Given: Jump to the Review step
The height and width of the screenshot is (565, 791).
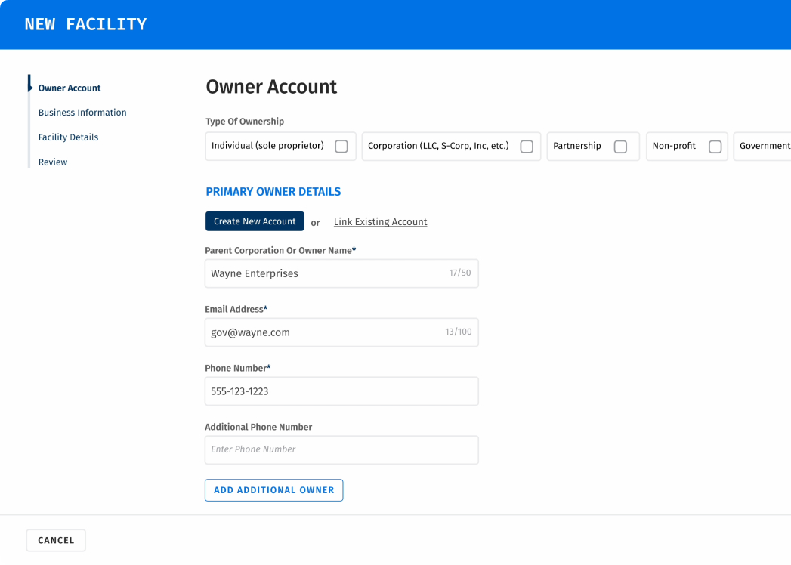Looking at the screenshot, I should coord(53,162).
